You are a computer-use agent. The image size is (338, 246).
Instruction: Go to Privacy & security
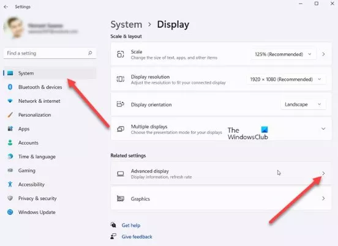tap(50, 198)
